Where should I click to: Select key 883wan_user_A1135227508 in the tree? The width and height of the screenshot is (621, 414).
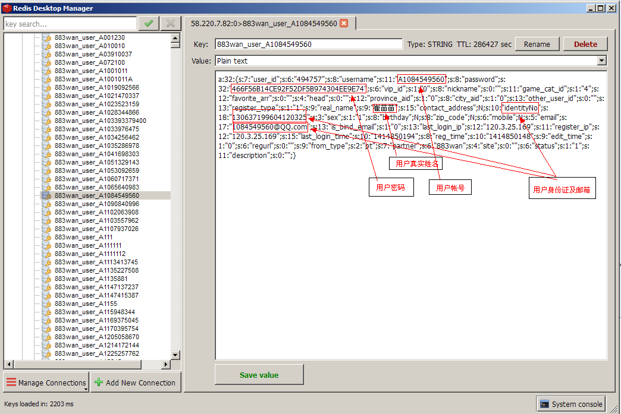tap(96, 270)
